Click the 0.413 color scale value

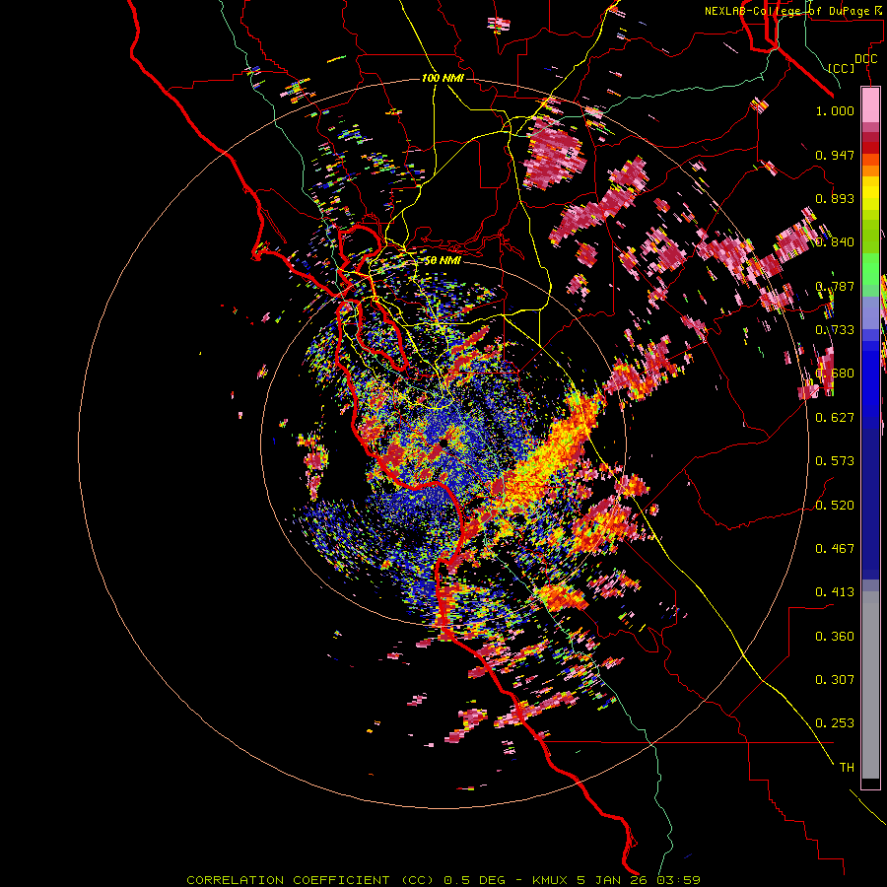[835, 592]
